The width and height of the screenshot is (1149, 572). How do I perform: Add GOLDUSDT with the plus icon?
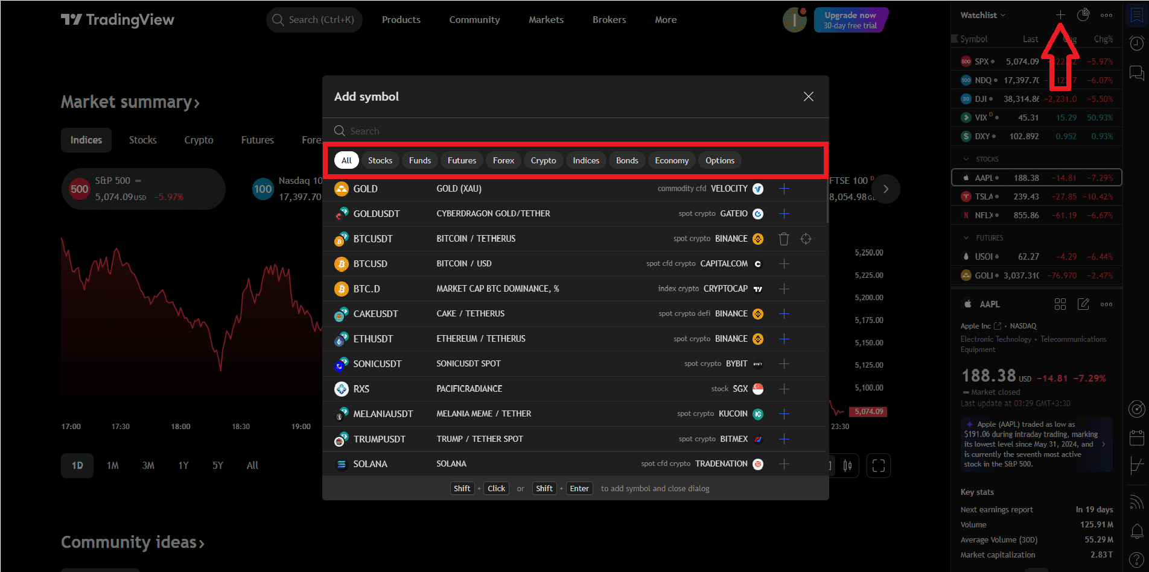(x=784, y=214)
